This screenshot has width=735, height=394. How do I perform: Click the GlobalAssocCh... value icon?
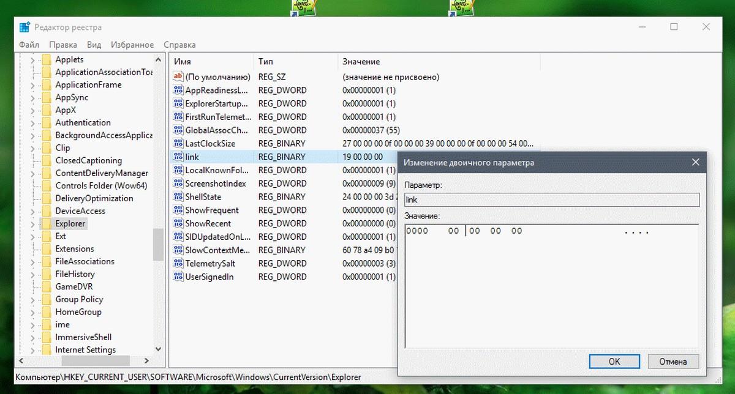point(178,130)
